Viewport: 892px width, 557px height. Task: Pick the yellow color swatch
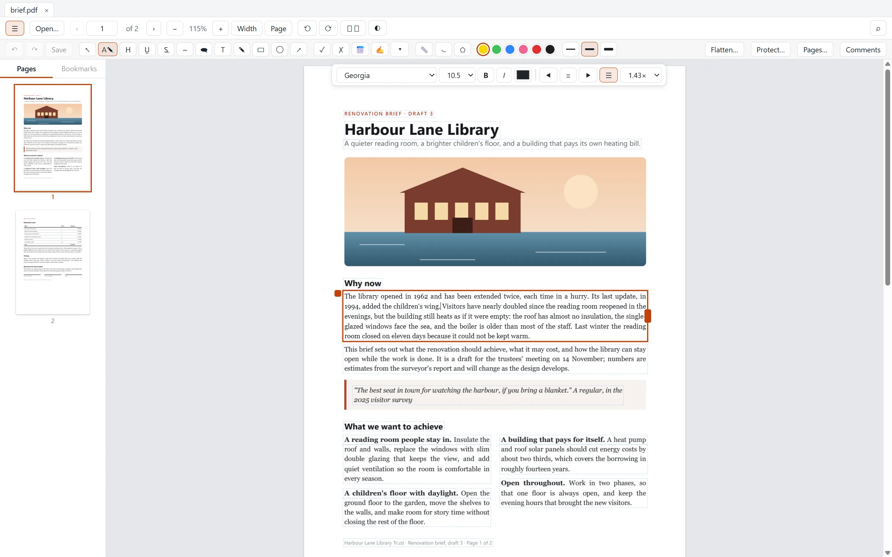(x=483, y=49)
